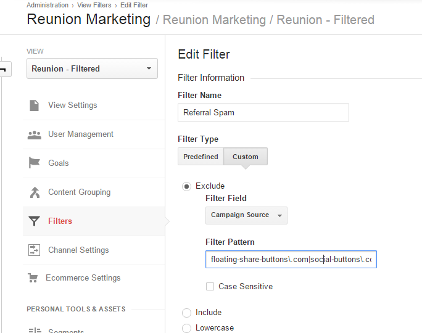Click the PERSONAL TOOLS & ASSETS heading

[x=76, y=309]
